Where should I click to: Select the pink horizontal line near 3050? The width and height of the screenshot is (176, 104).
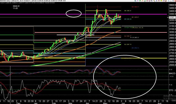coord(101,32)
